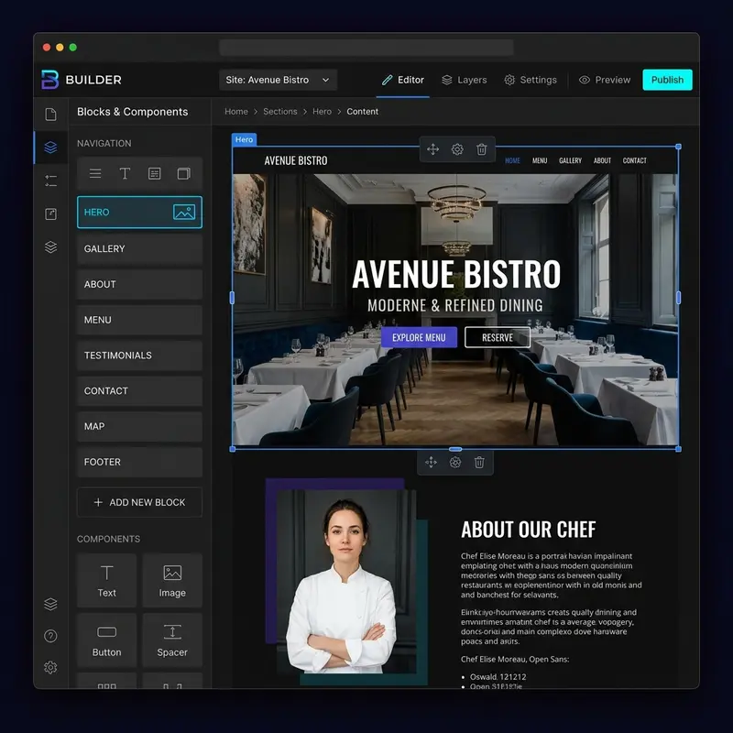Viewport: 733px width, 733px height.
Task: Add a Spacer component
Action: click(172, 640)
